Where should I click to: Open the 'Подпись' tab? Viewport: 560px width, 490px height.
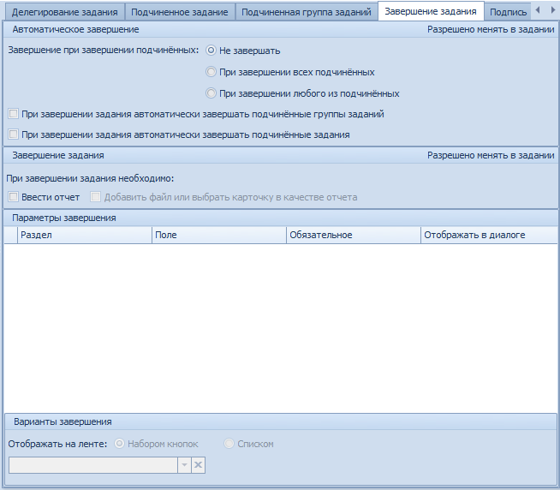[507, 12]
